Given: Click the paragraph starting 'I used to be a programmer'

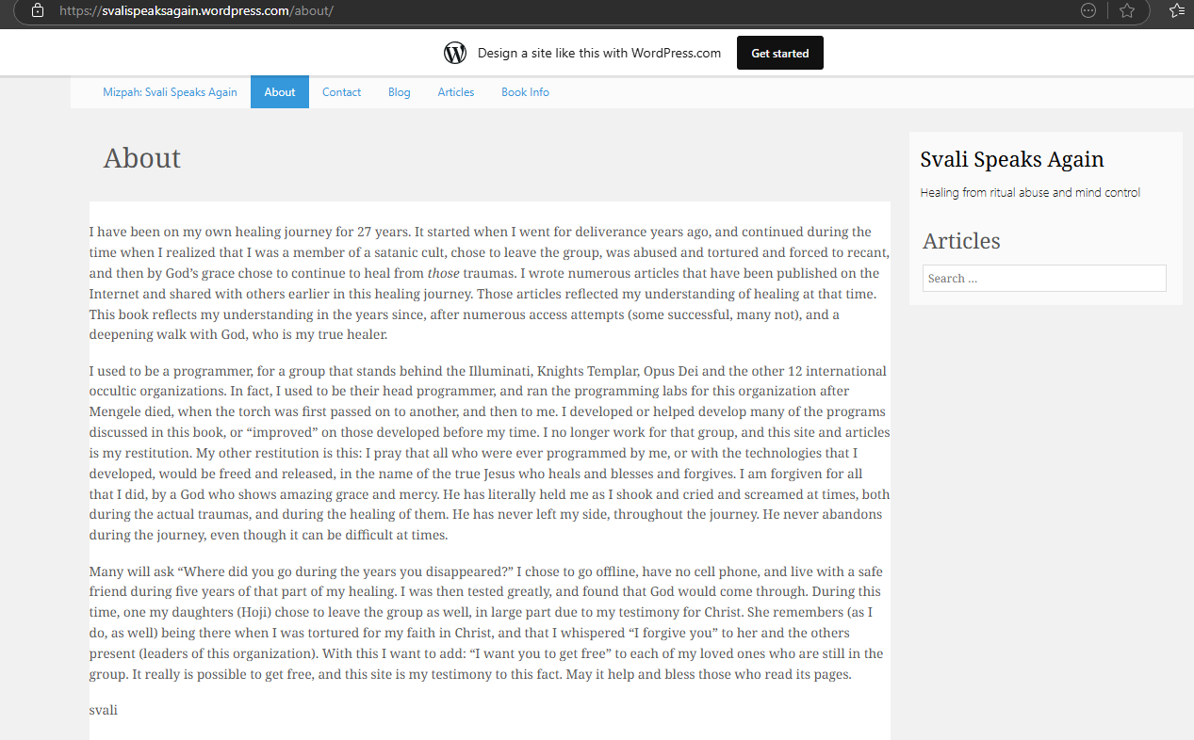Looking at the screenshot, I should pyautogui.click(x=489, y=453).
